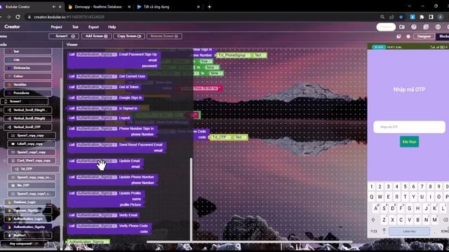Image resolution: width=449 pixels, height=252 pixels.
Task: Click the Remove Screen button
Action: (164, 36)
